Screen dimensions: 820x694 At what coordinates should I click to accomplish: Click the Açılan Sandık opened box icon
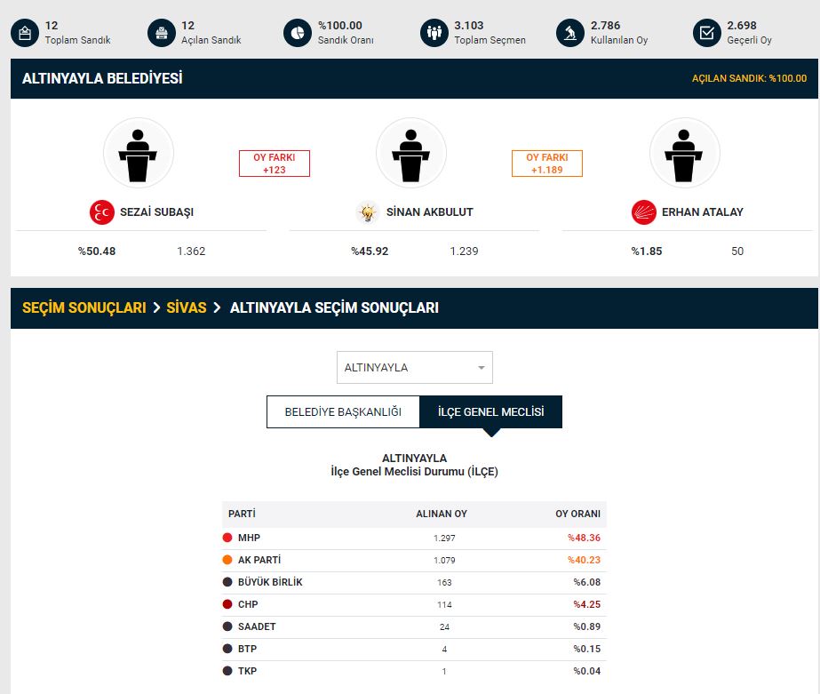pyautogui.click(x=162, y=33)
